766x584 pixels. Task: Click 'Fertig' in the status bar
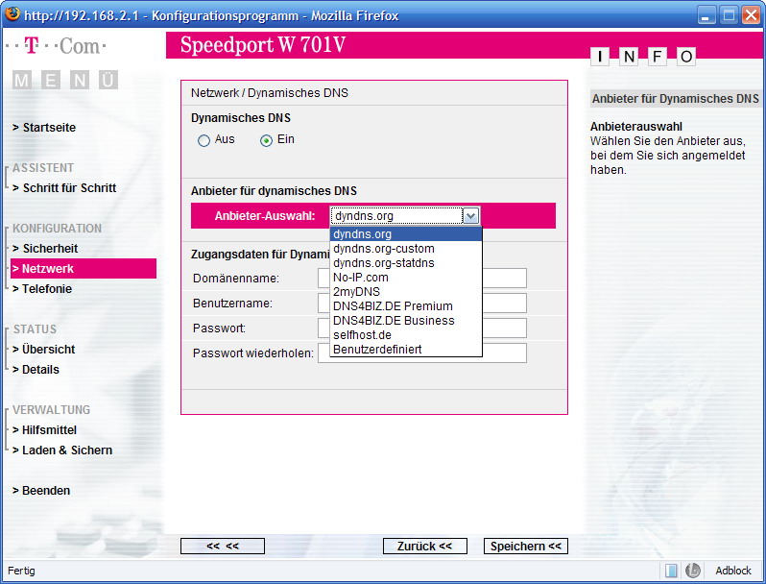tap(21, 571)
